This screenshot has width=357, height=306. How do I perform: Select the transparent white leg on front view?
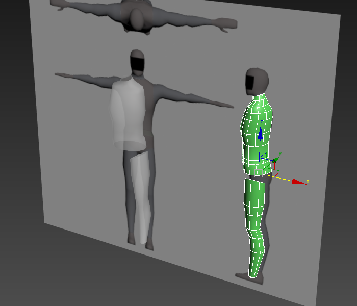(x=140, y=197)
